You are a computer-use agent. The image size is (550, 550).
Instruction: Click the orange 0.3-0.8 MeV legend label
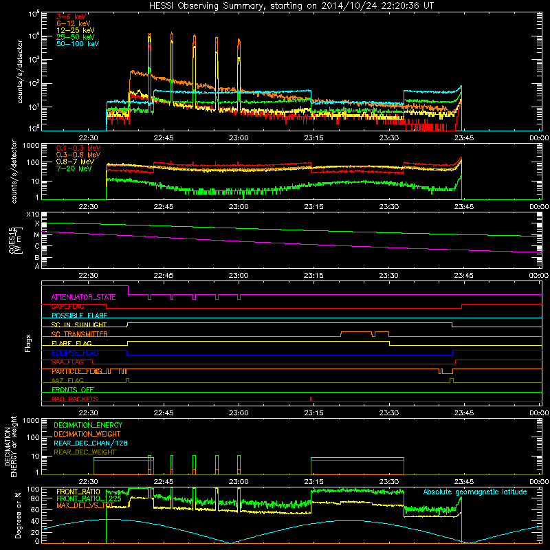coord(78,155)
